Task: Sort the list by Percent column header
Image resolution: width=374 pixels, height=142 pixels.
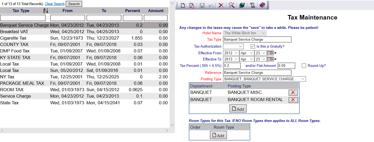Action: 132,11
